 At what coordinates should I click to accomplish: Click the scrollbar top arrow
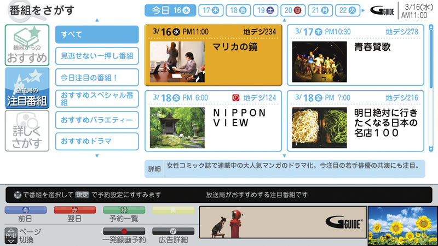click(431, 27)
